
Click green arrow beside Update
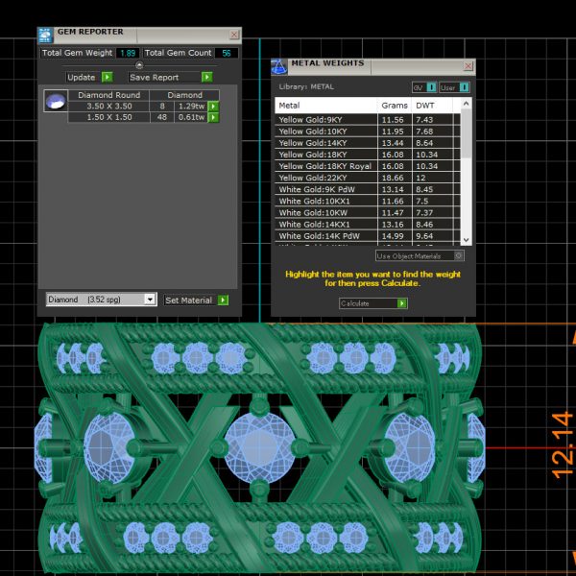click(108, 77)
